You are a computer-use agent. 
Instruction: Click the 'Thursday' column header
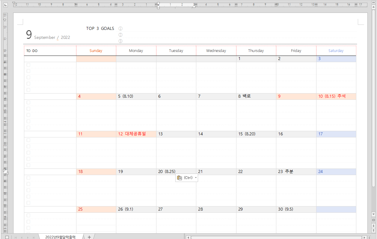tap(256, 51)
